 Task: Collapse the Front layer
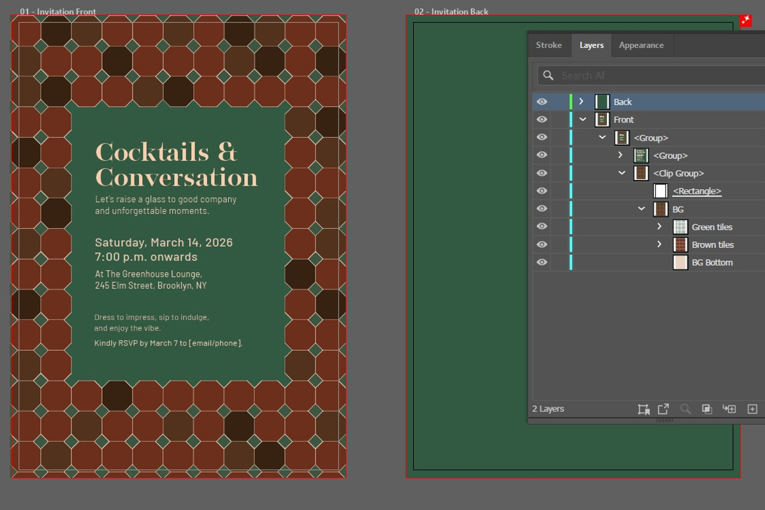pos(583,120)
